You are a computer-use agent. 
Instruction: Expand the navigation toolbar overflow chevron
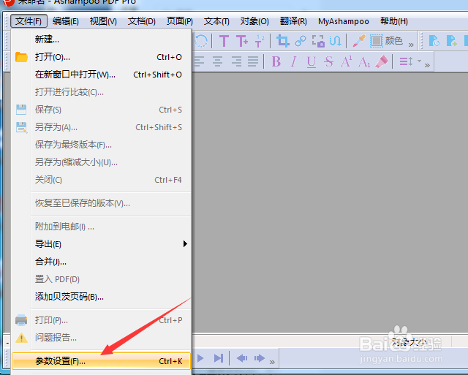(x=272, y=362)
